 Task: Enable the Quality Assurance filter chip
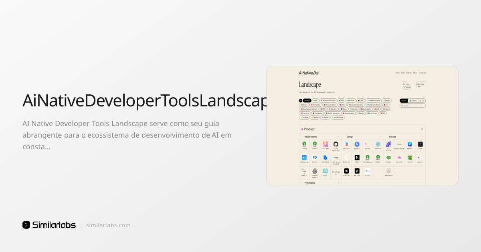332,113
